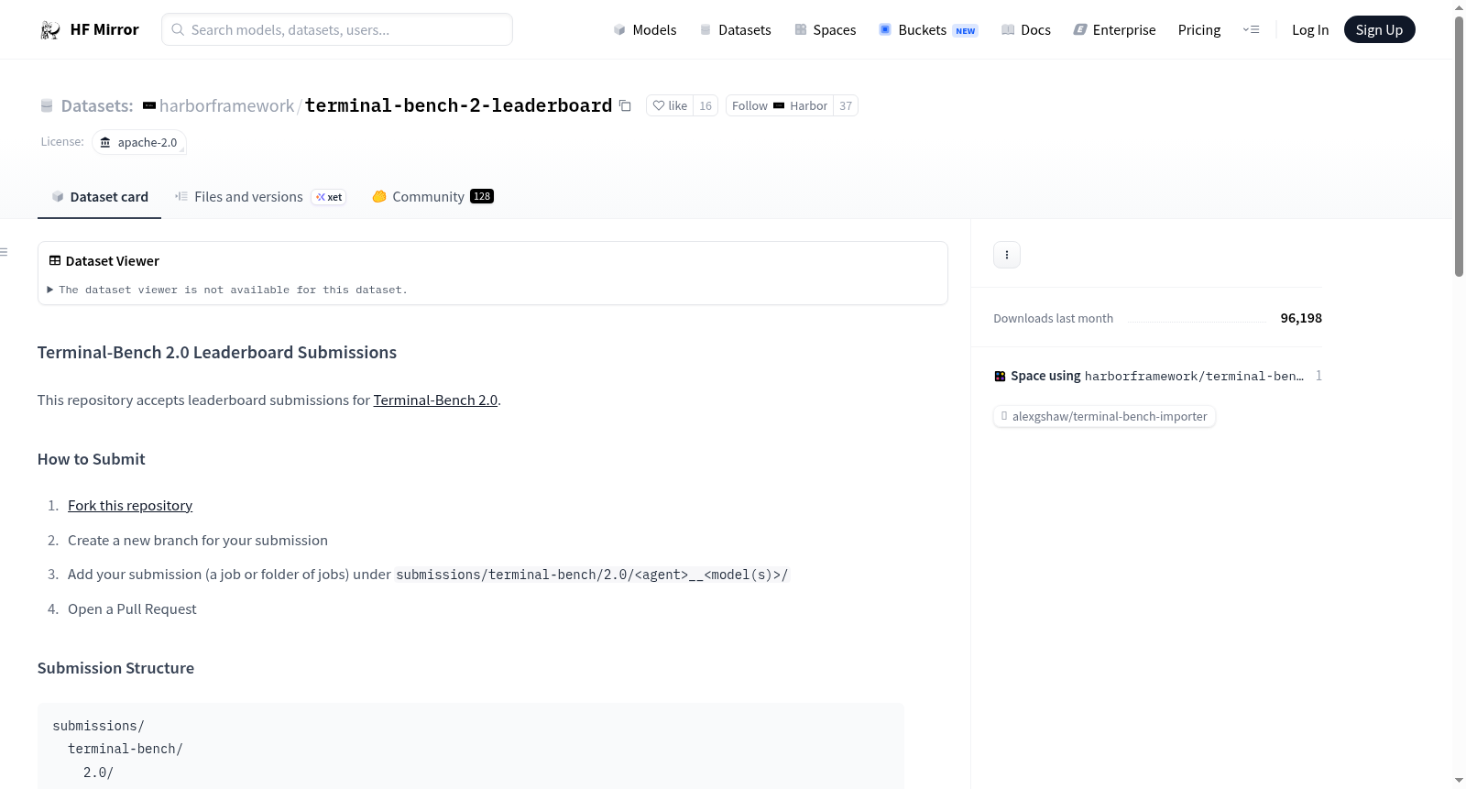Like the dataset with the heart icon
This screenshot has height=789, width=1466.
[658, 105]
